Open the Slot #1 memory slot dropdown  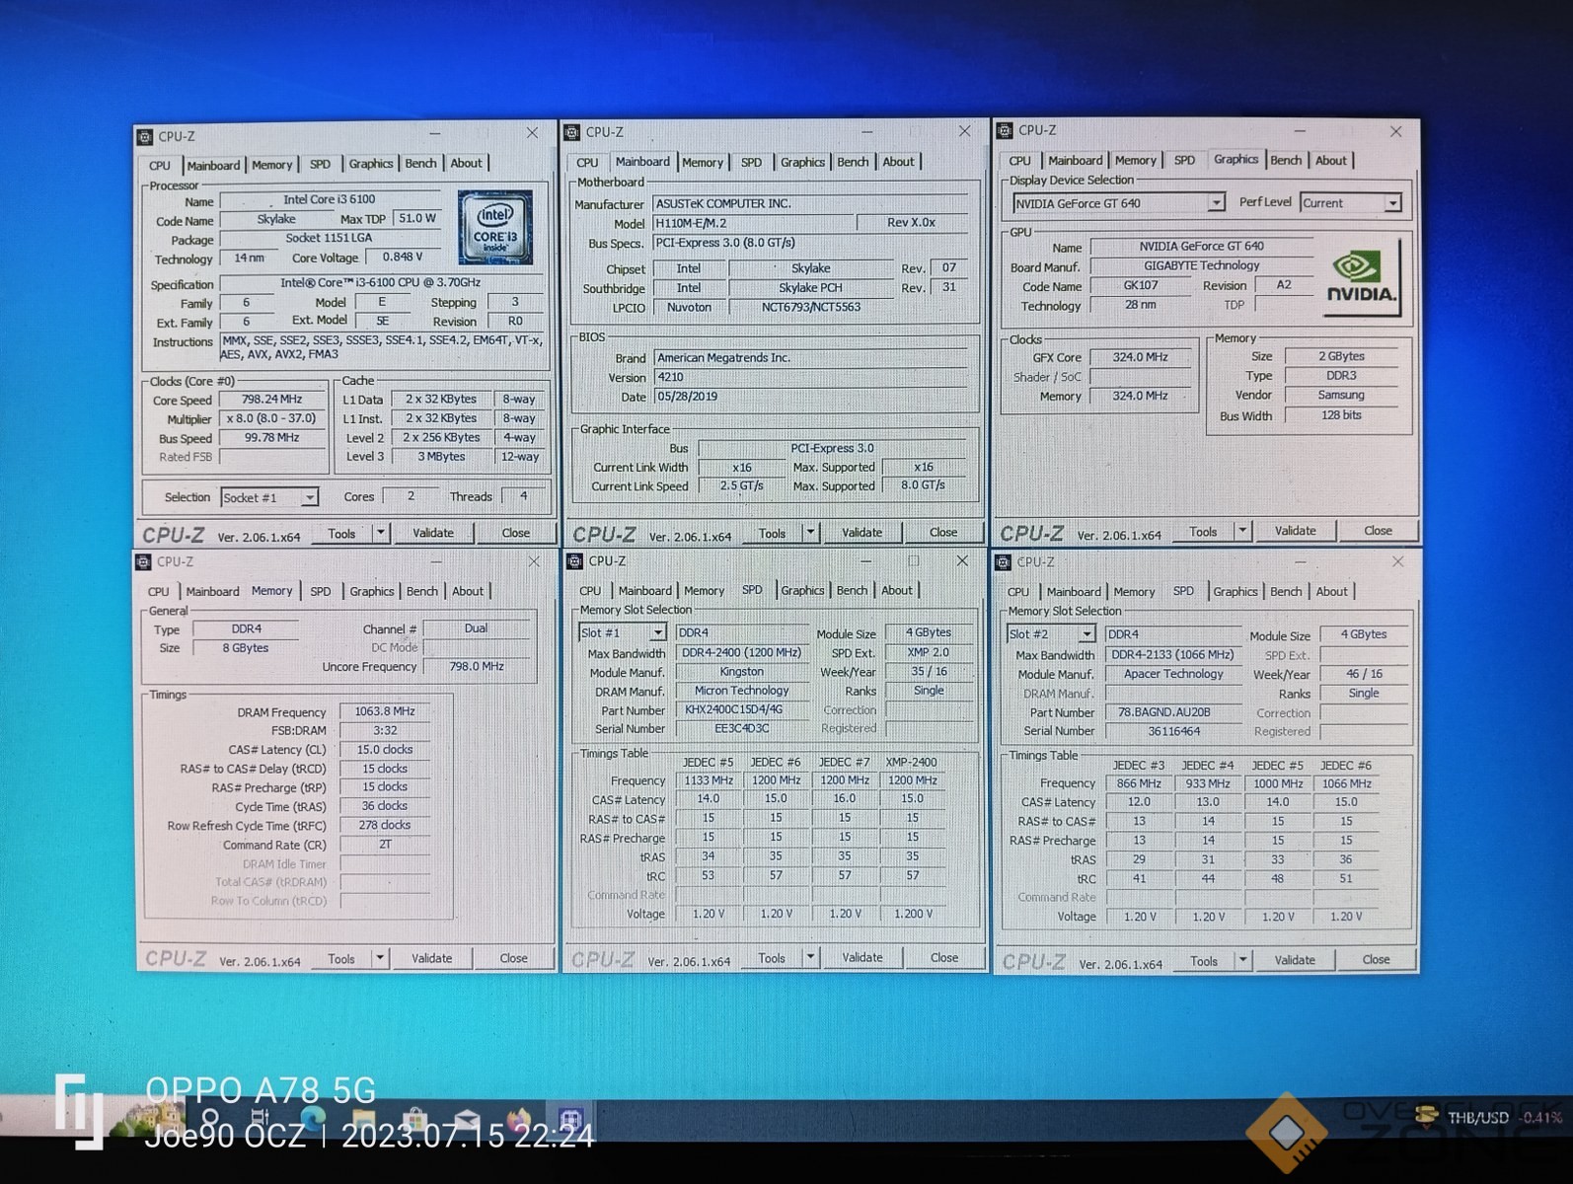coord(657,632)
